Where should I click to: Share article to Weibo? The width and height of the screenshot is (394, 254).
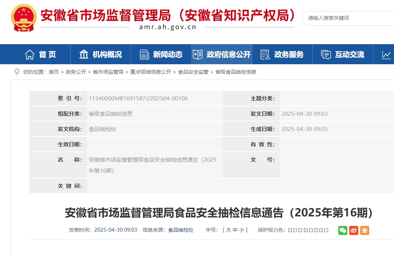click(354, 230)
